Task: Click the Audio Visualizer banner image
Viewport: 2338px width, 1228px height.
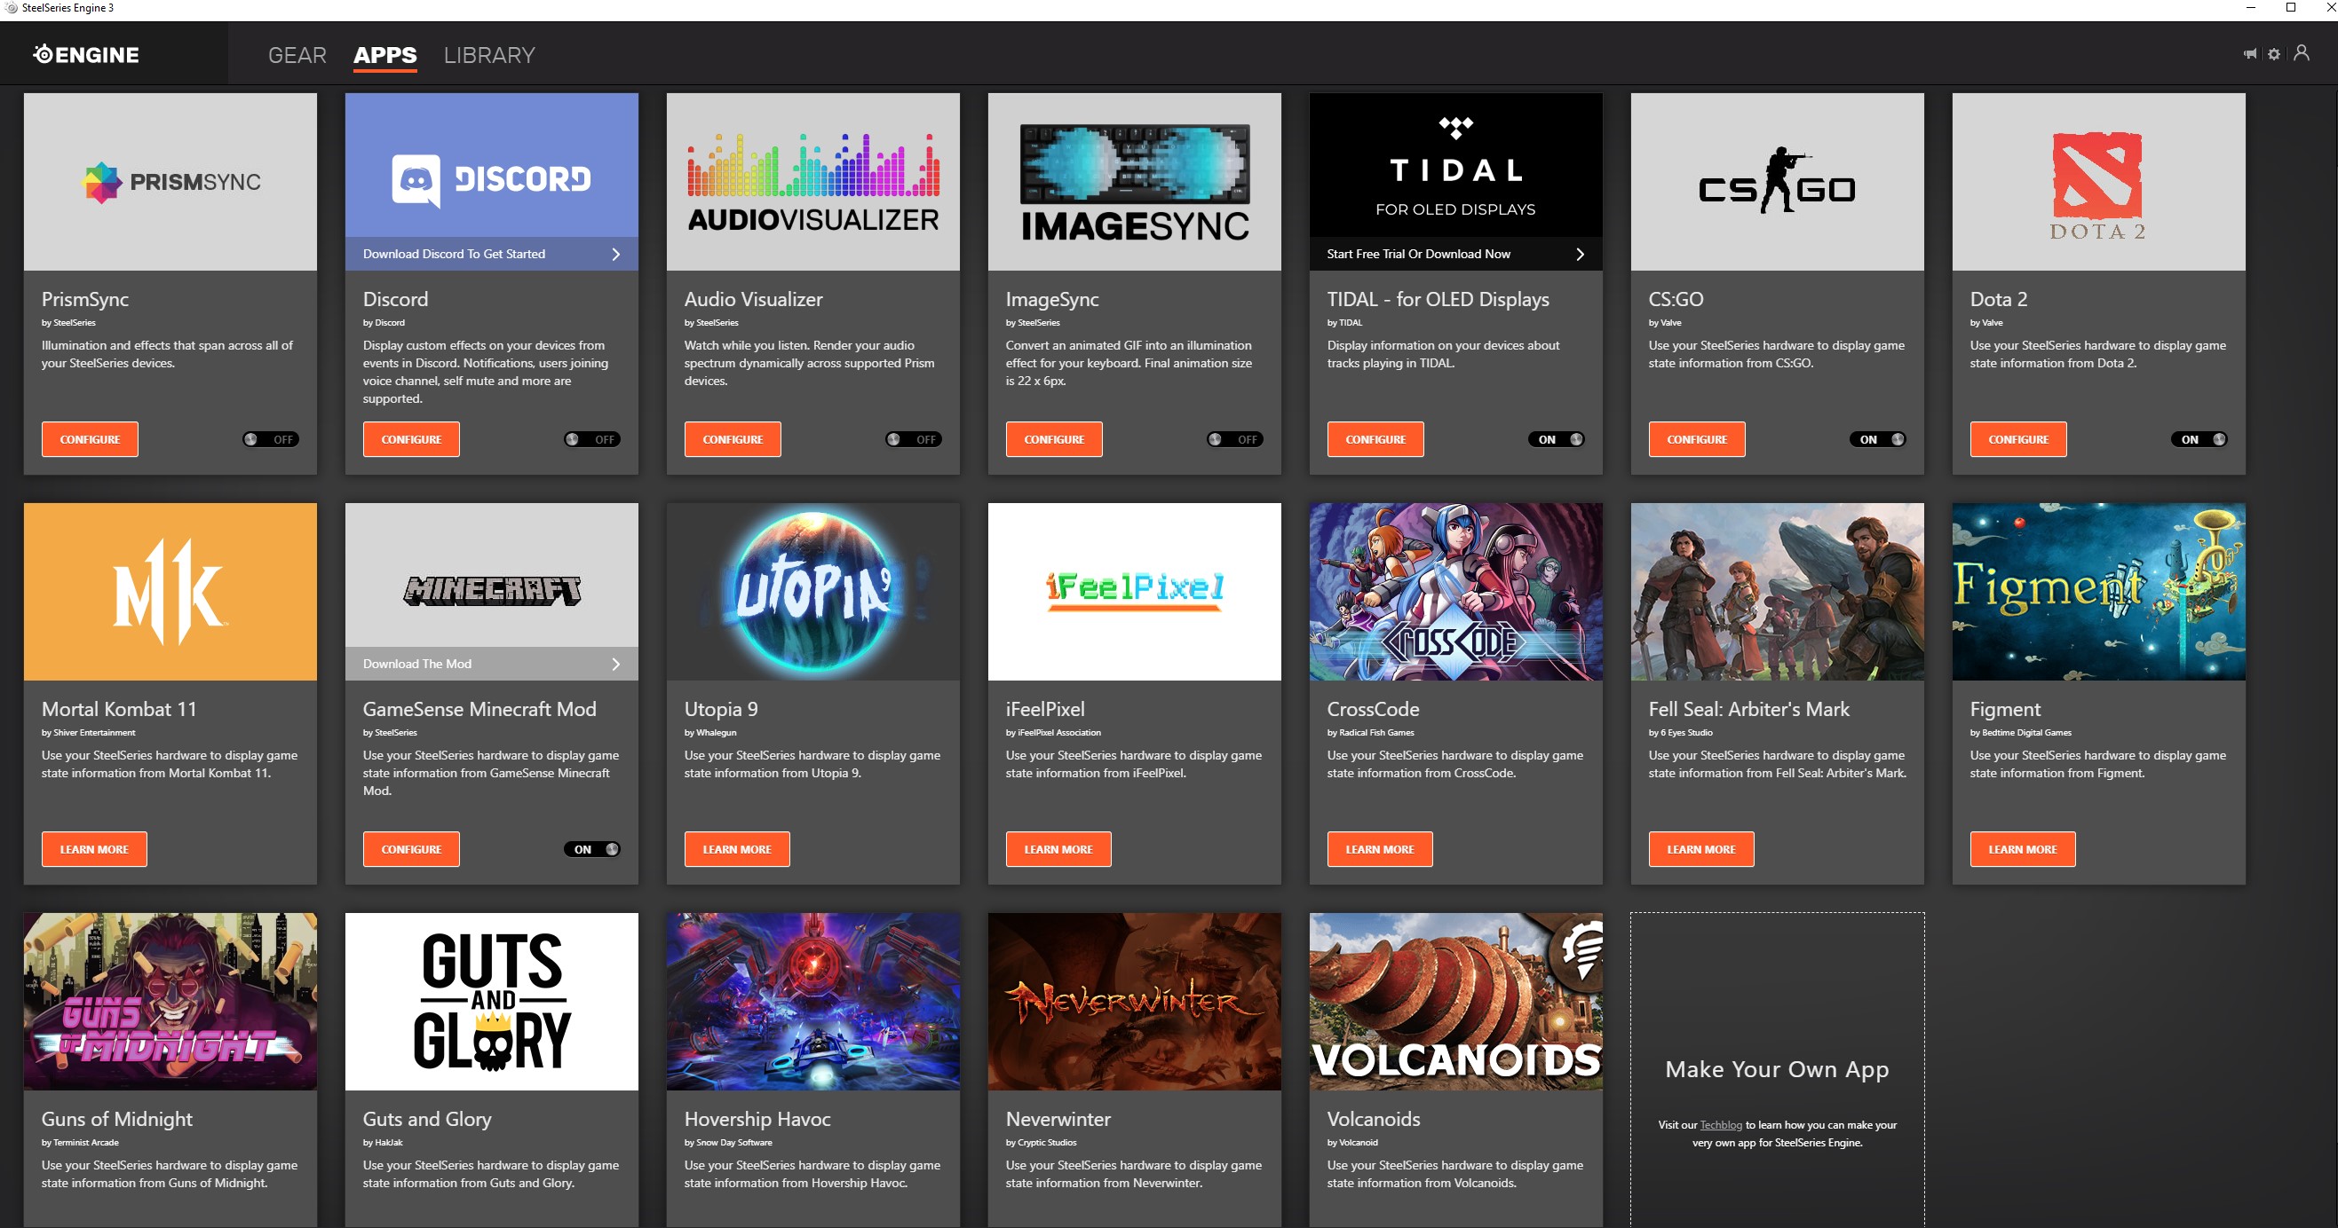Action: [x=812, y=181]
